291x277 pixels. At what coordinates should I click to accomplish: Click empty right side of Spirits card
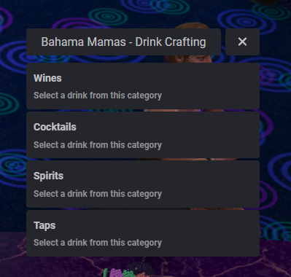pyautogui.click(x=212, y=184)
